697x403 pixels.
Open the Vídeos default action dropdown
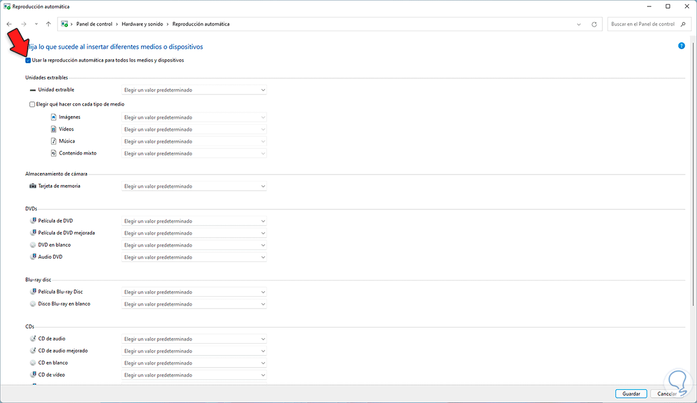click(194, 129)
